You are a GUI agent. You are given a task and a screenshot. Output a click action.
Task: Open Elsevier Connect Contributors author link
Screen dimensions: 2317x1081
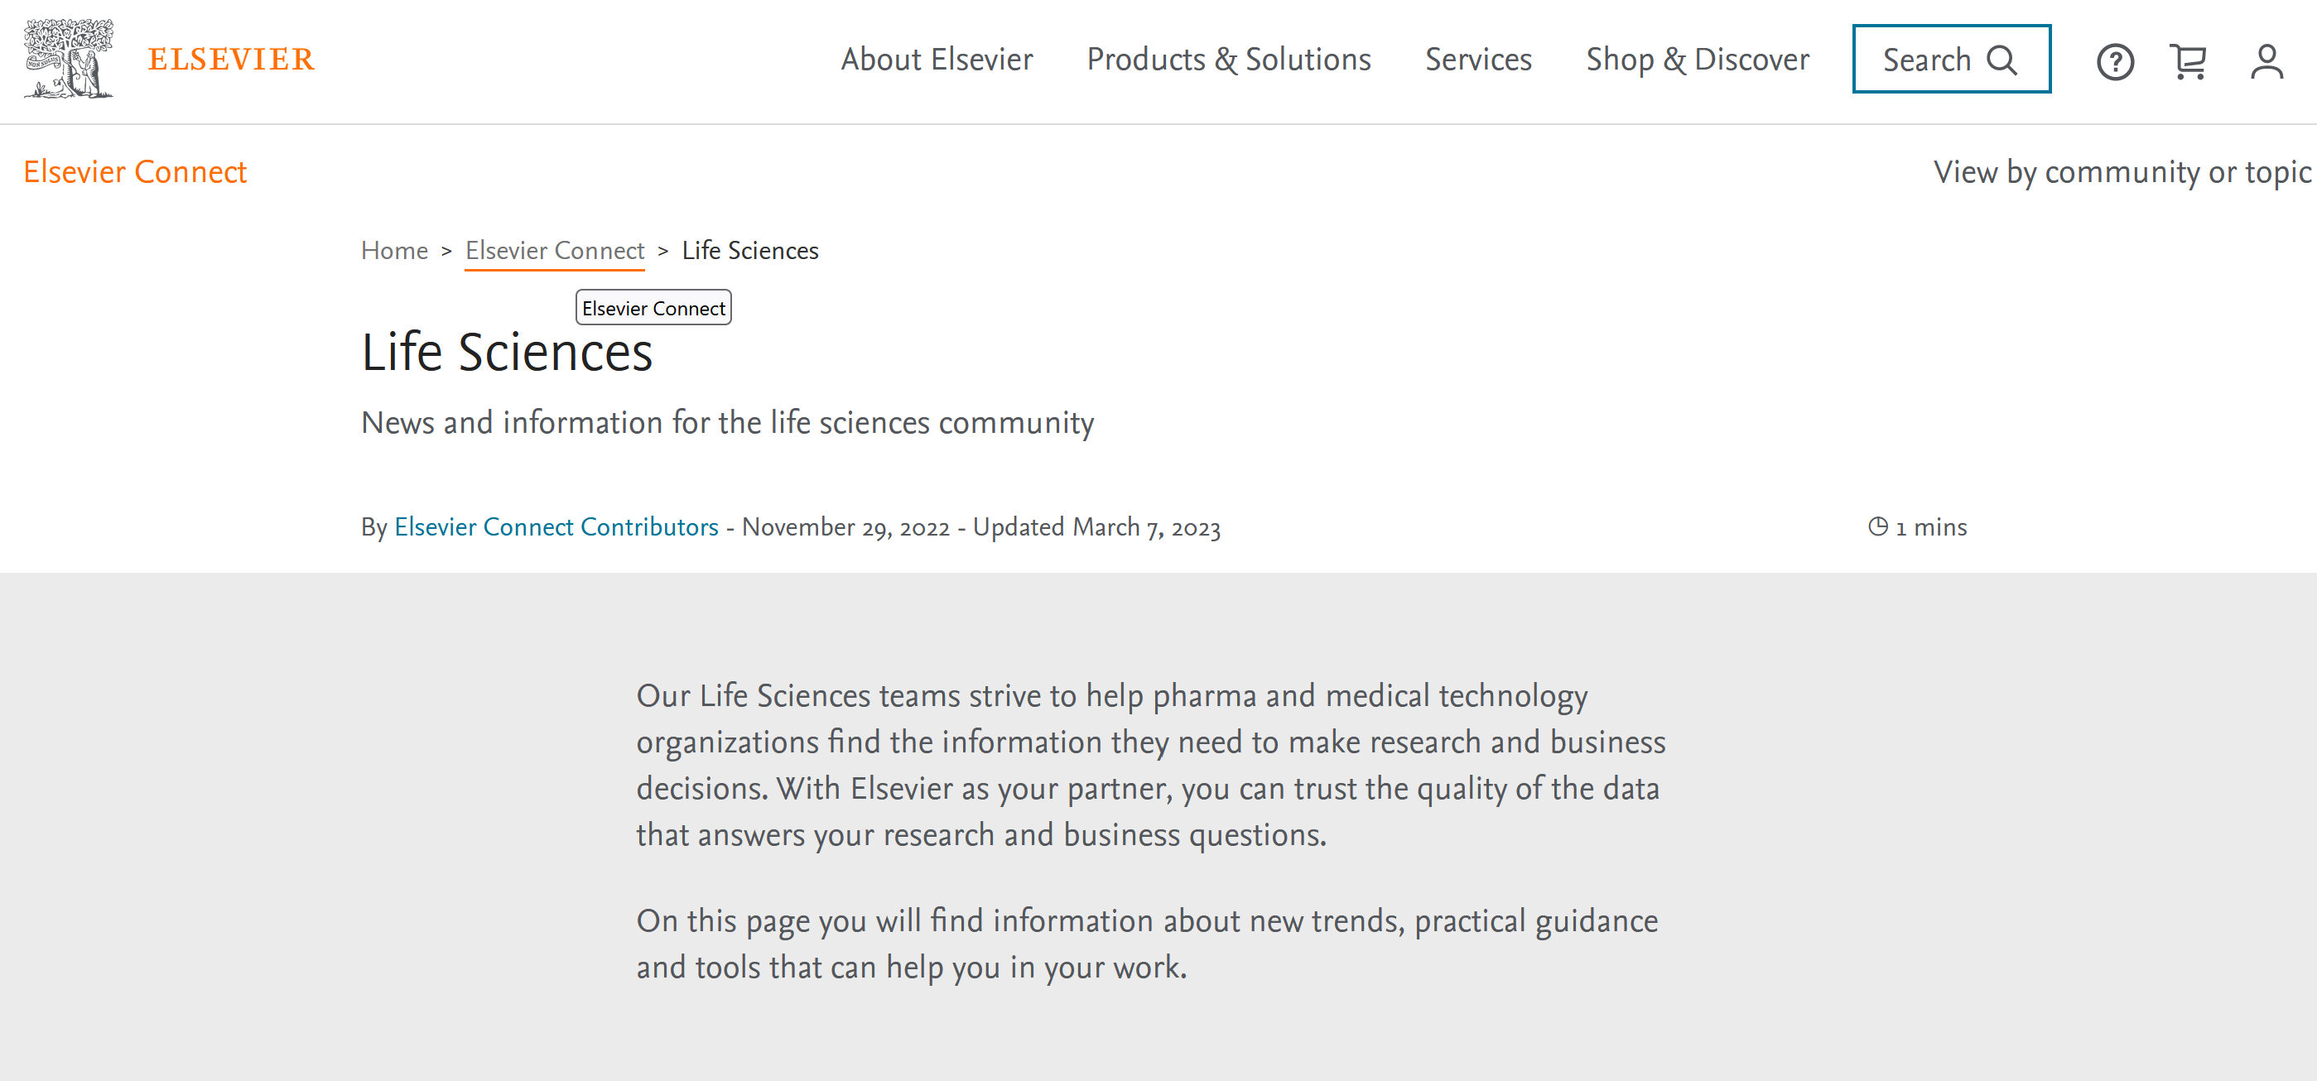[556, 526]
